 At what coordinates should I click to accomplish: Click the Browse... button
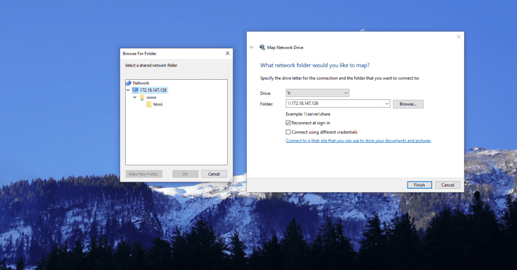408,104
